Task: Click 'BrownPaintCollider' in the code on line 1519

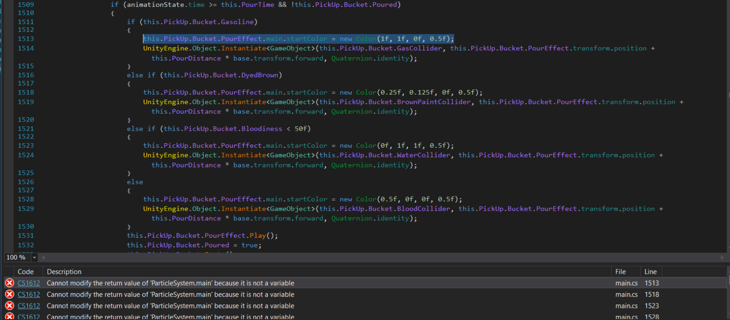Action: [433, 102]
